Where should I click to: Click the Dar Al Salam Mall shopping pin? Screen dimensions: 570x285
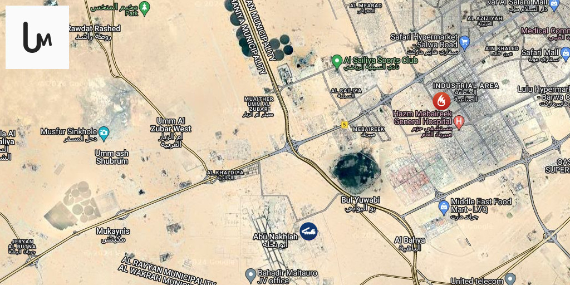click(554, 4)
